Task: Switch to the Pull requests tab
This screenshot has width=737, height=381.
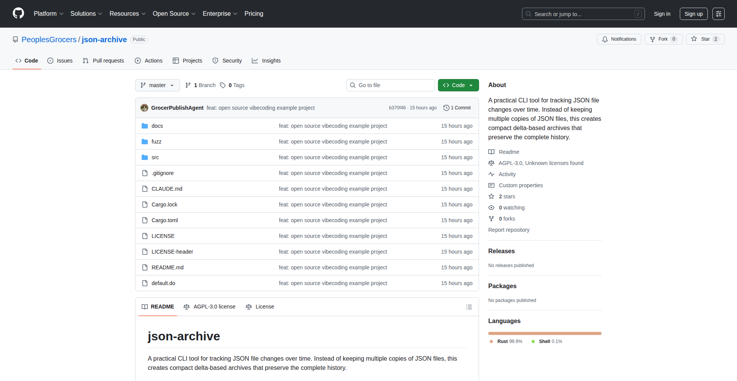Action: click(103, 61)
